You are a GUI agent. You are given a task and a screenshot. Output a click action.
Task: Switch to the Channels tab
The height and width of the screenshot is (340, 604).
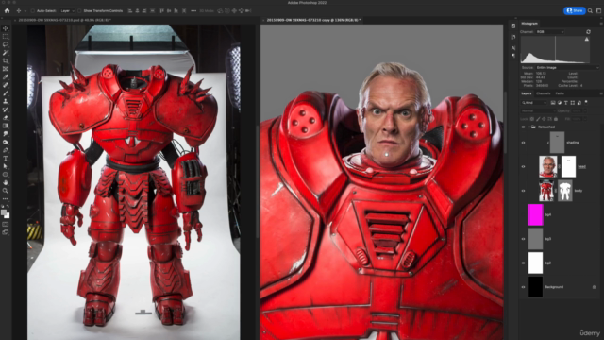[544, 93]
